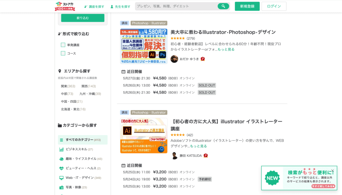Select すべてのカテゴリー category
Image resolution: width=342 pixels, height=195 pixels.
[x=83, y=140]
